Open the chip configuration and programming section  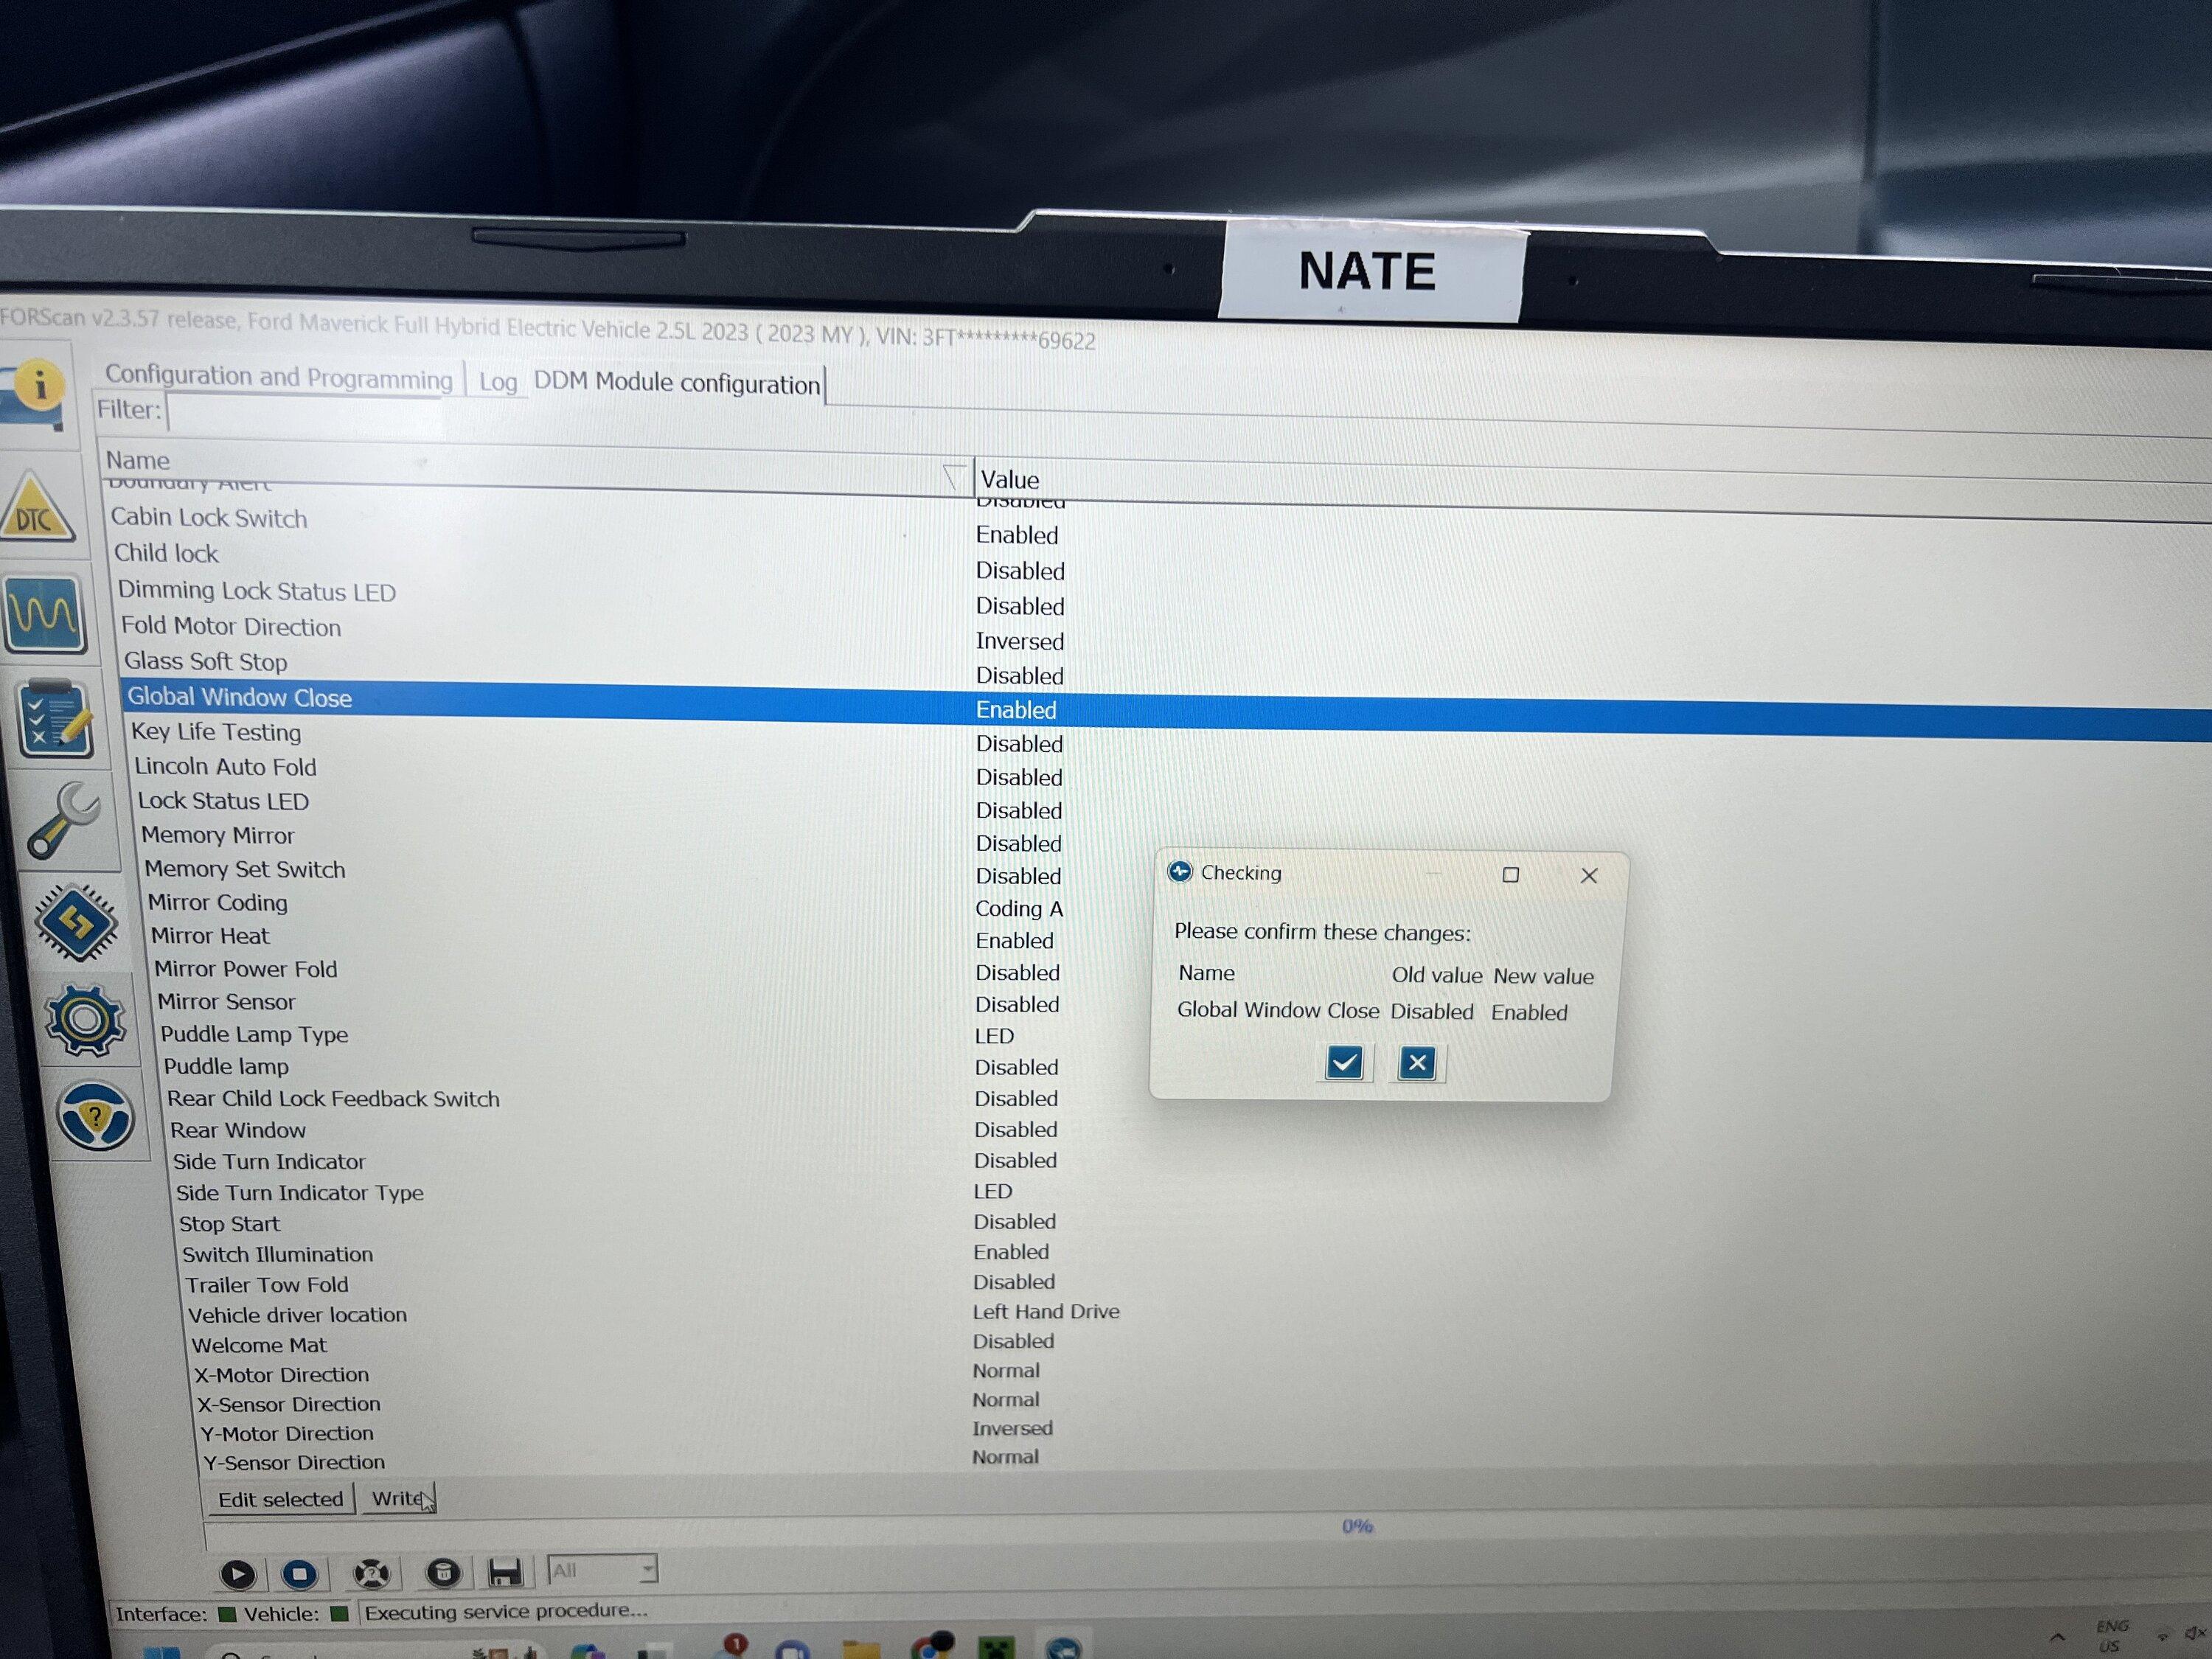coord(77,923)
